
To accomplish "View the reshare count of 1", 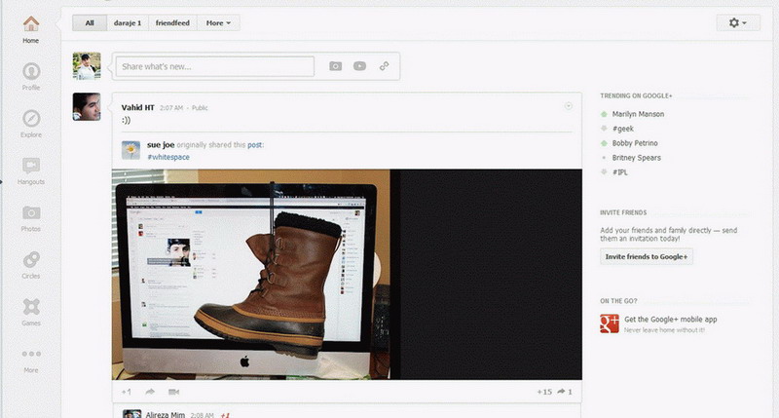I will 565,392.
